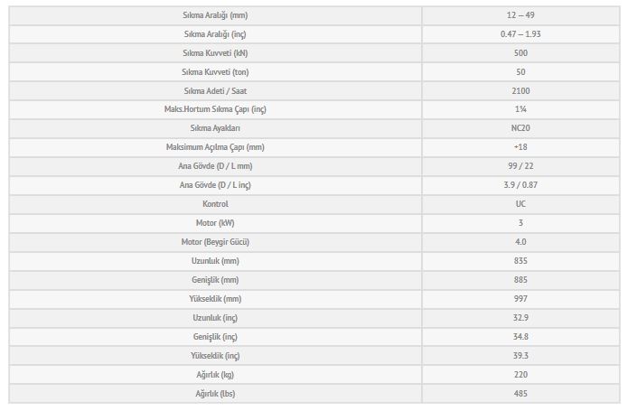Click the 'Ana Gövde (D / L inç)' label
This screenshot has width=628, height=411.
pyautogui.click(x=215, y=185)
